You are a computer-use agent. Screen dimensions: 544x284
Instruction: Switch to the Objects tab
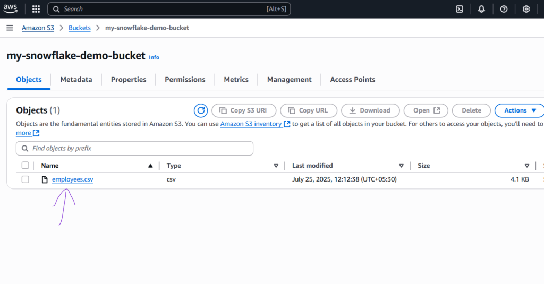tap(29, 80)
